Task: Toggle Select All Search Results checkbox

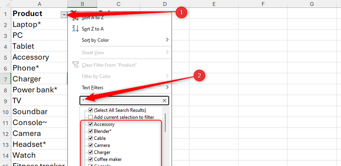Action: coord(91,110)
